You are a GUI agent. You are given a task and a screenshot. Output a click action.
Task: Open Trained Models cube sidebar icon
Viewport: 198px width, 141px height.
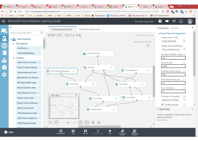[x=4, y=67]
